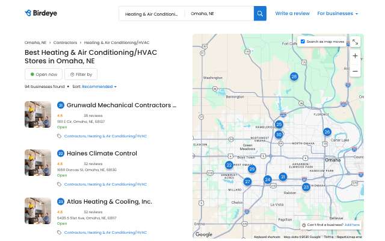The height and width of the screenshot is (241, 385).
Task: Click Haines address on Dorcas St
Action: tap(87, 170)
